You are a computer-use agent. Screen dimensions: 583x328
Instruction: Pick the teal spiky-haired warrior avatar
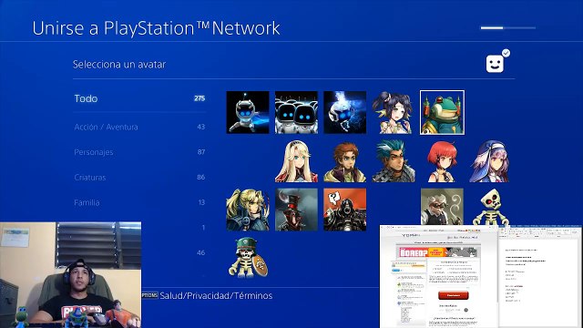(x=394, y=161)
